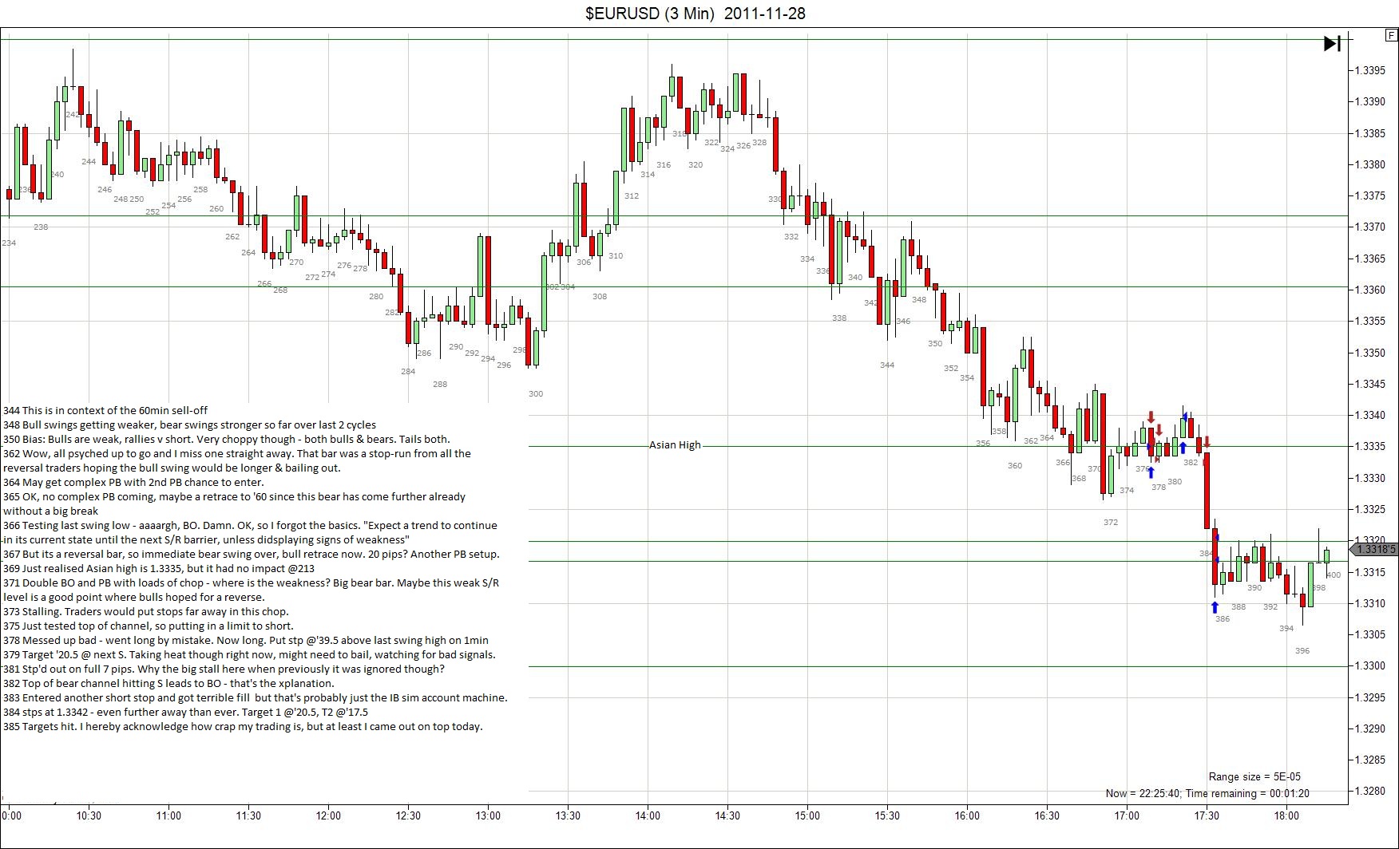Click the note '373 Stalling. Traders would put stops'

(146, 611)
